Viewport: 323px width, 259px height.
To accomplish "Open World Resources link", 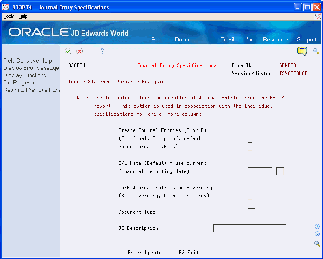I will (x=268, y=39).
